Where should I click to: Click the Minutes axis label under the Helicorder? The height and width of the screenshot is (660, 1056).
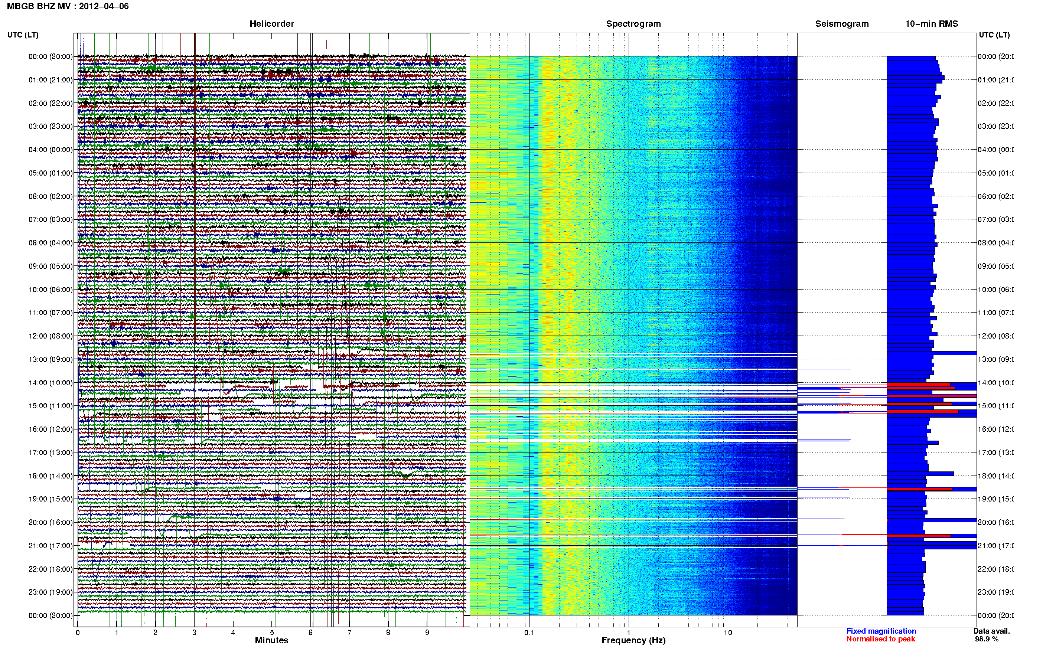click(x=271, y=640)
